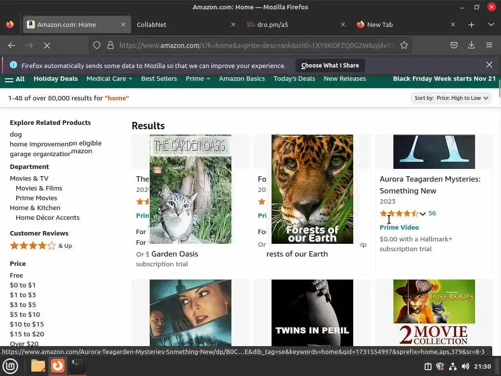Image resolution: width=501 pixels, height=376 pixels.
Task: Switch to the dro.pm/a5 tab
Action: (296, 24)
